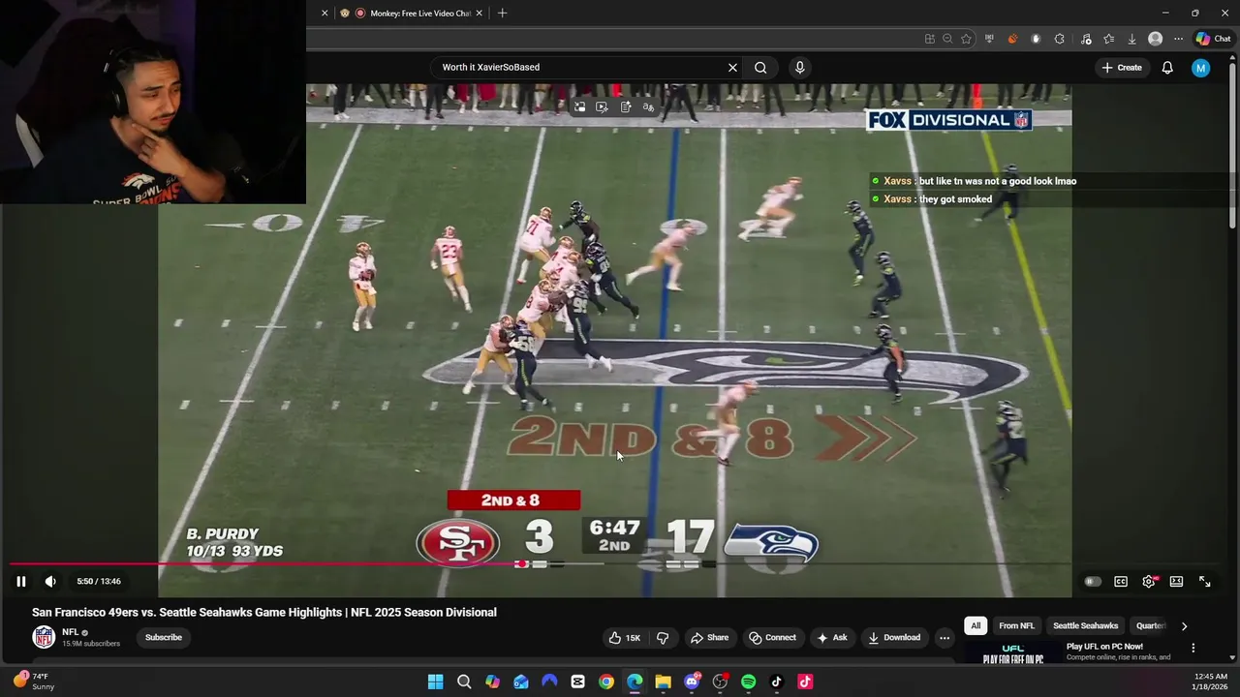1240x697 pixels.
Task: Open more actions (three dots) under video
Action: [945, 638]
